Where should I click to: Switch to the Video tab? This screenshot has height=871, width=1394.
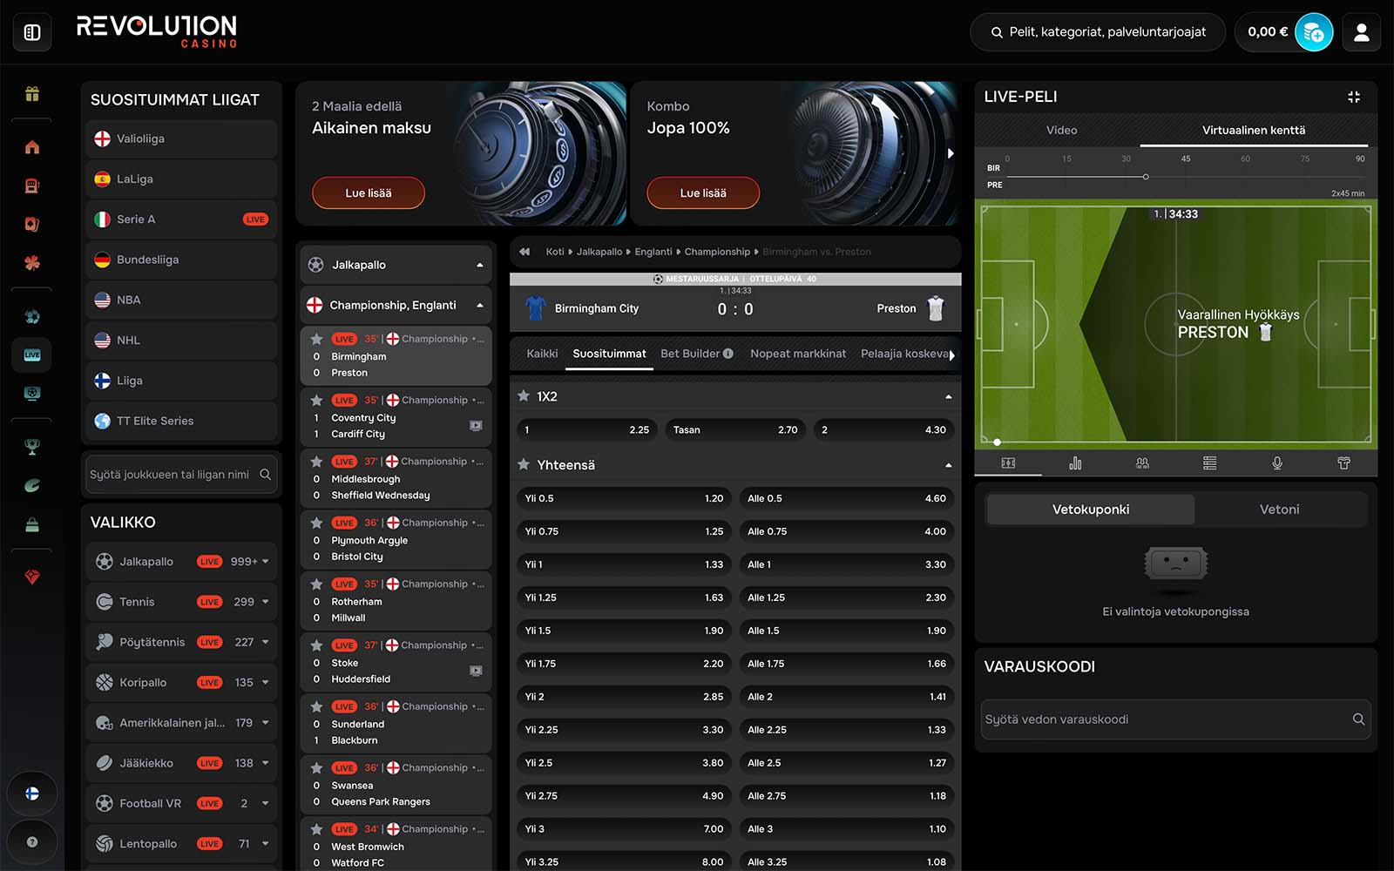click(1060, 131)
